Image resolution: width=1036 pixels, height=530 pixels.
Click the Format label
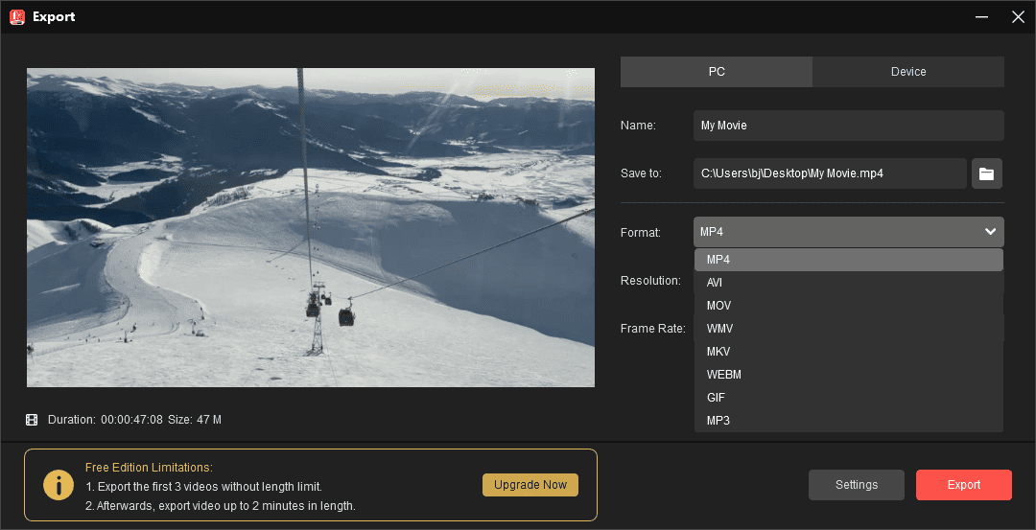[x=640, y=232]
